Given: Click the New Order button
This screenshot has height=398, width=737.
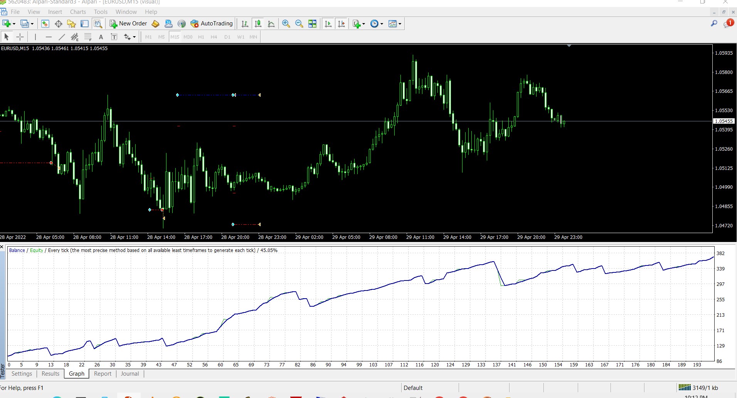Looking at the screenshot, I should pyautogui.click(x=128, y=24).
